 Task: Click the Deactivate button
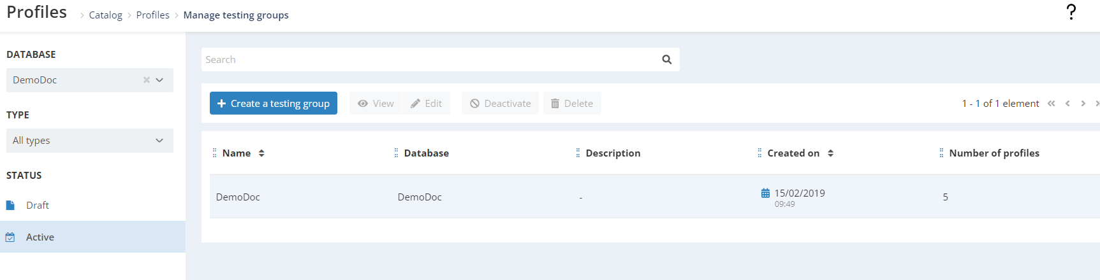click(501, 103)
